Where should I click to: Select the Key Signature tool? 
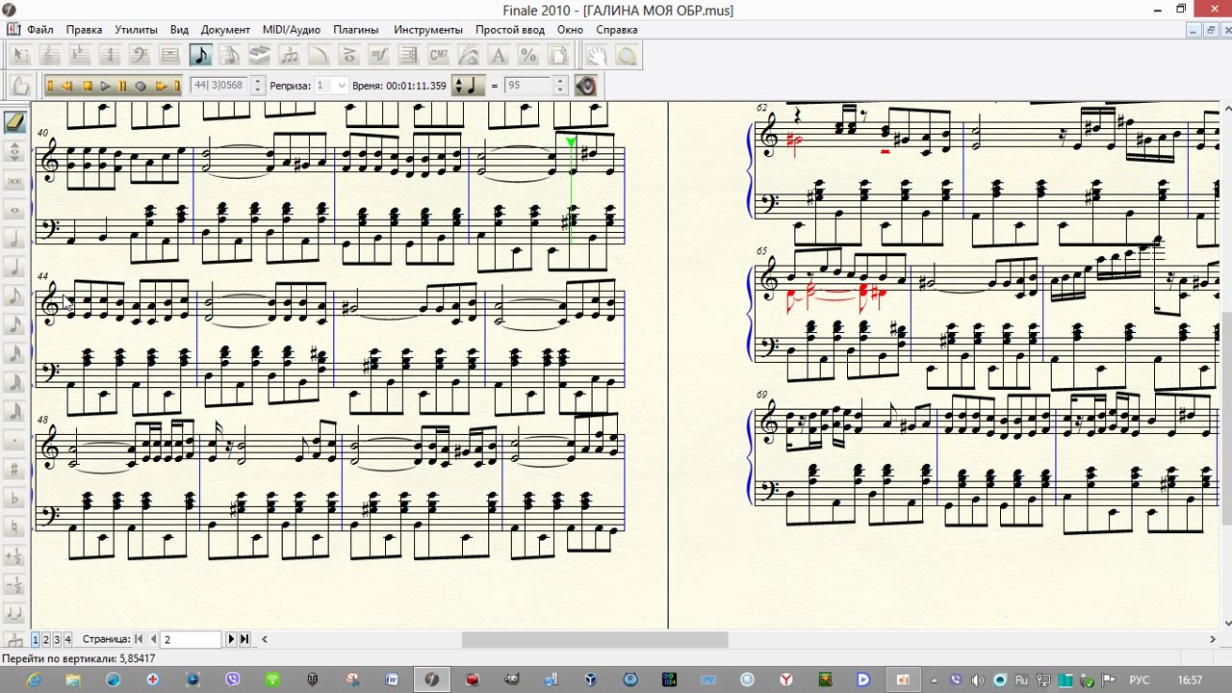click(x=80, y=56)
